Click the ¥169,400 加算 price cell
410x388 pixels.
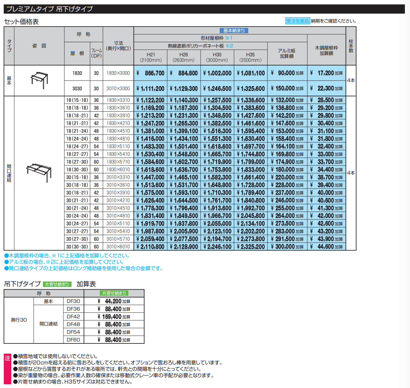tap(114, 317)
